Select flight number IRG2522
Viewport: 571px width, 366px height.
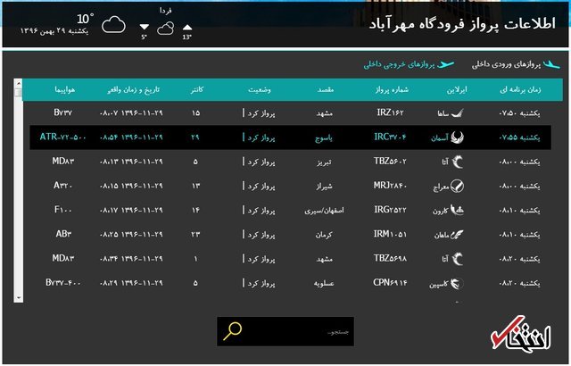pyautogui.click(x=390, y=210)
